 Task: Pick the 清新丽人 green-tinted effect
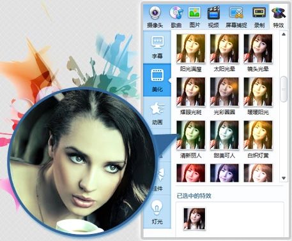pos(191,135)
